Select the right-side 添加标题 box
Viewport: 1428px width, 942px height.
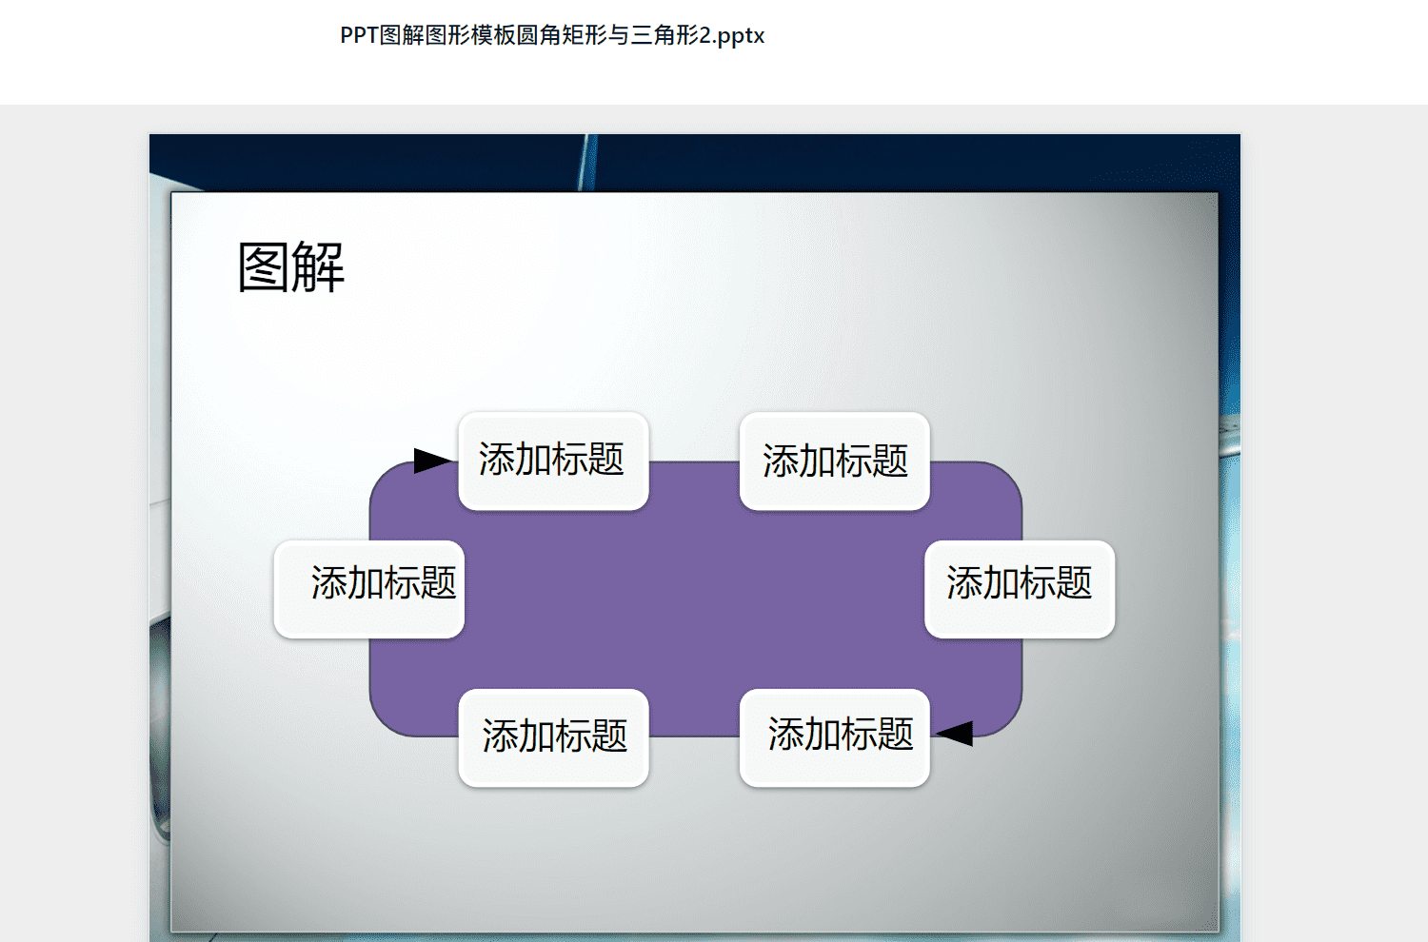point(1020,589)
